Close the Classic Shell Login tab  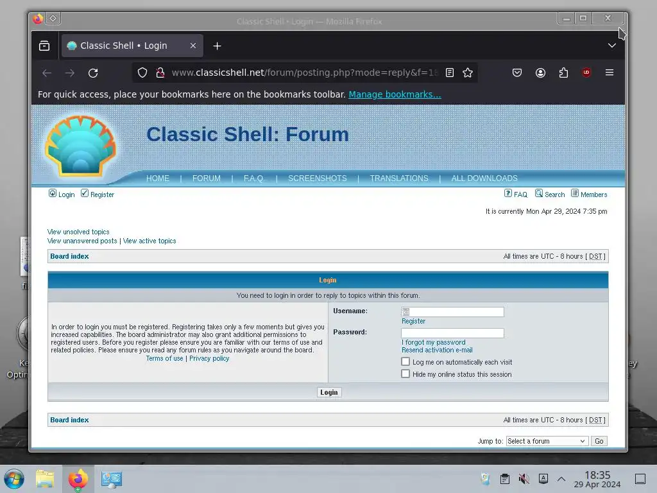pos(192,46)
